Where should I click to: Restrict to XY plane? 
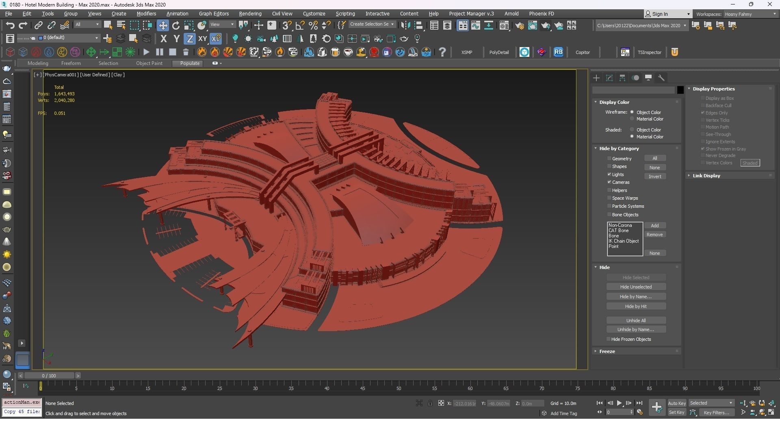pyautogui.click(x=202, y=39)
